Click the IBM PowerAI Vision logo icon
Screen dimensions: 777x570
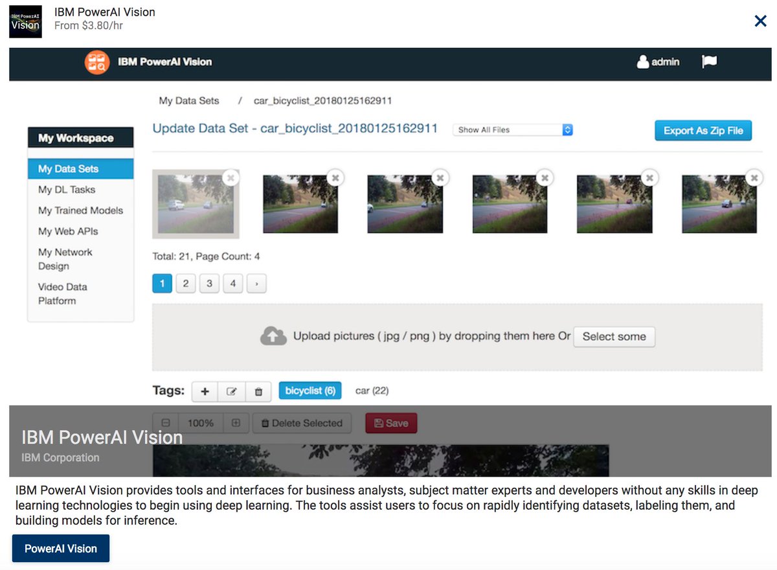click(x=96, y=63)
